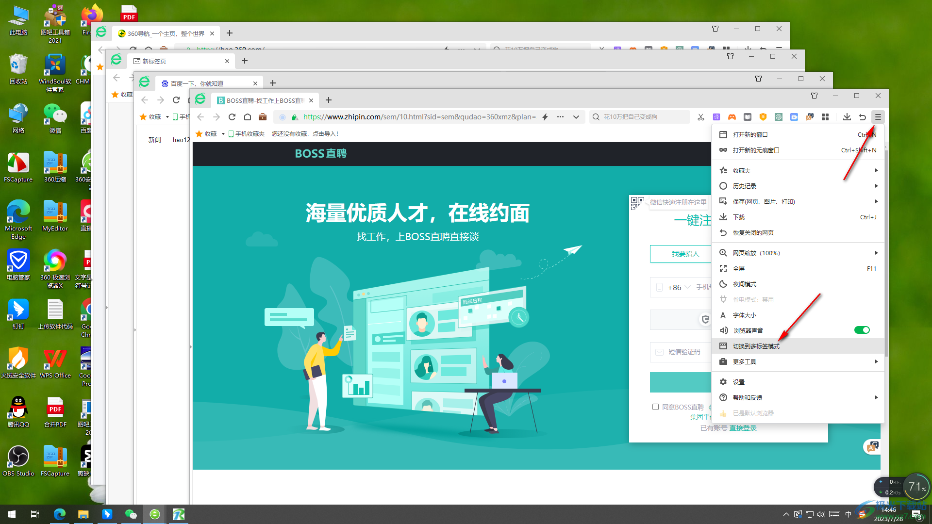Open the purple translate extension icon

(716, 117)
